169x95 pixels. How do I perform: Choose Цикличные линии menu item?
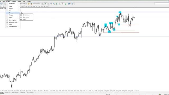click(13, 22)
